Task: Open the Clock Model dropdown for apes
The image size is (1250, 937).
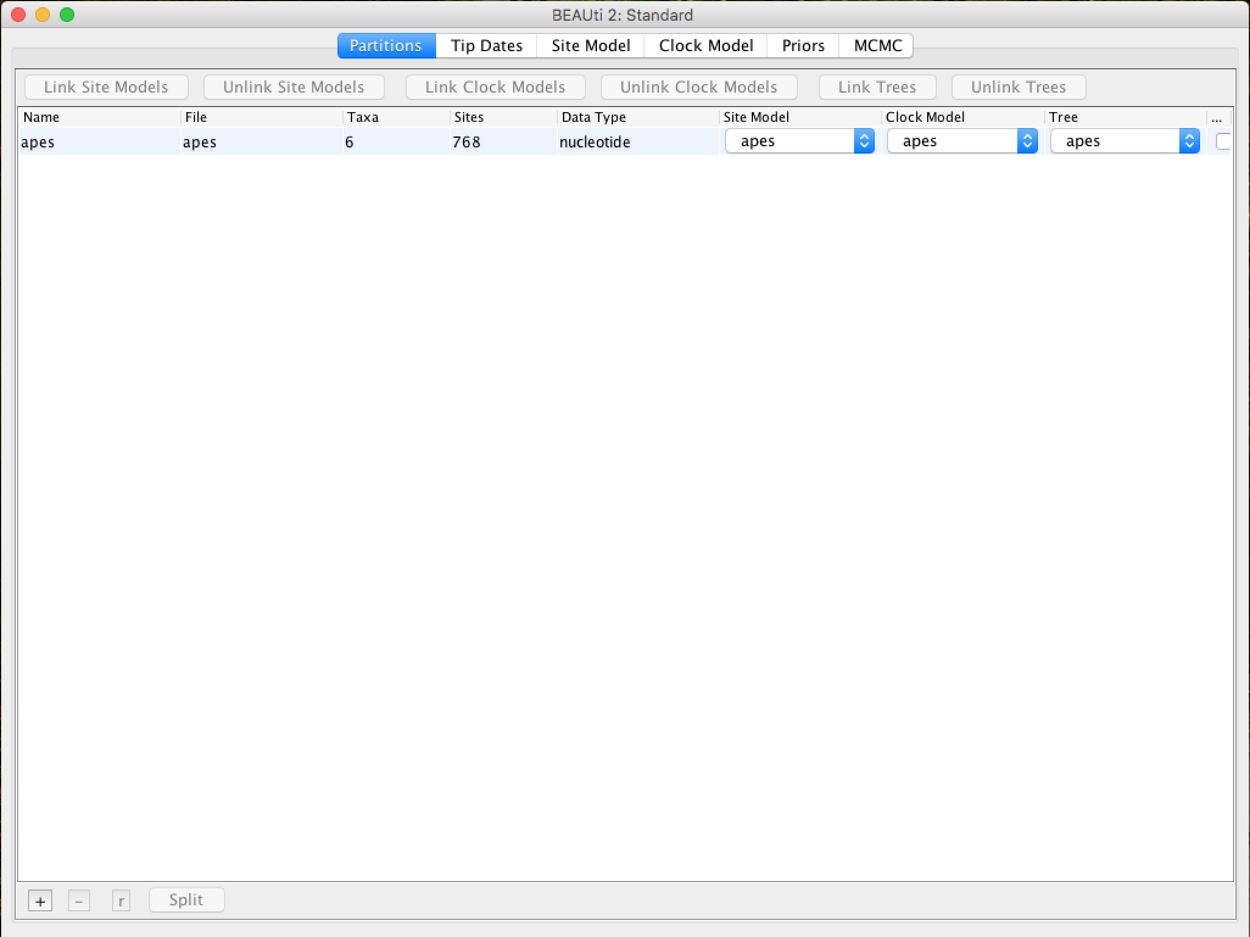Action: pos(962,141)
